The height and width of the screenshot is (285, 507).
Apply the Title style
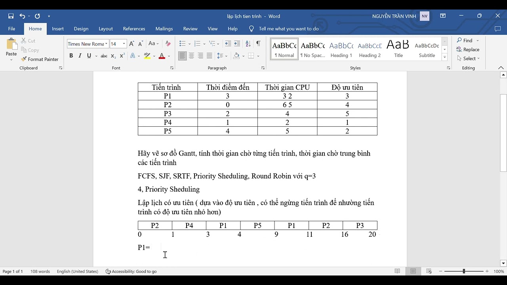click(x=398, y=49)
